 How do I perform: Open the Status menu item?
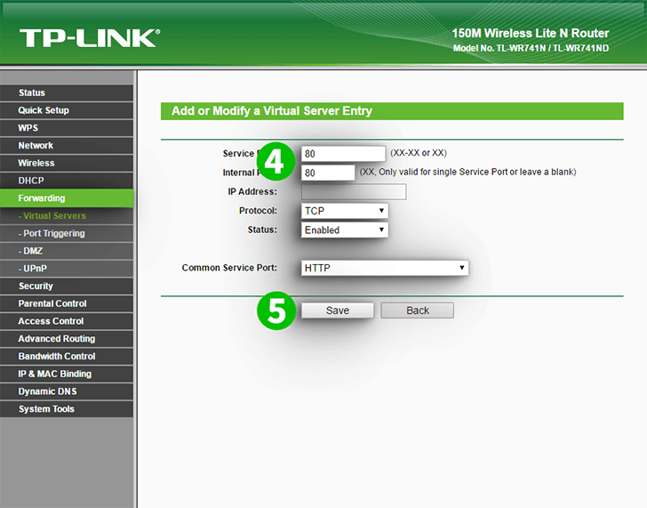pos(67,93)
